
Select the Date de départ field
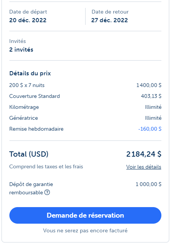pyautogui.click(x=47, y=16)
